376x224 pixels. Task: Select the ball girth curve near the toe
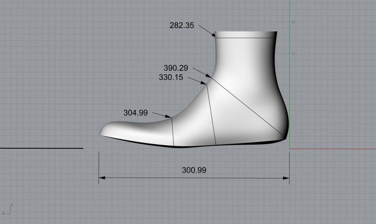click(x=172, y=131)
